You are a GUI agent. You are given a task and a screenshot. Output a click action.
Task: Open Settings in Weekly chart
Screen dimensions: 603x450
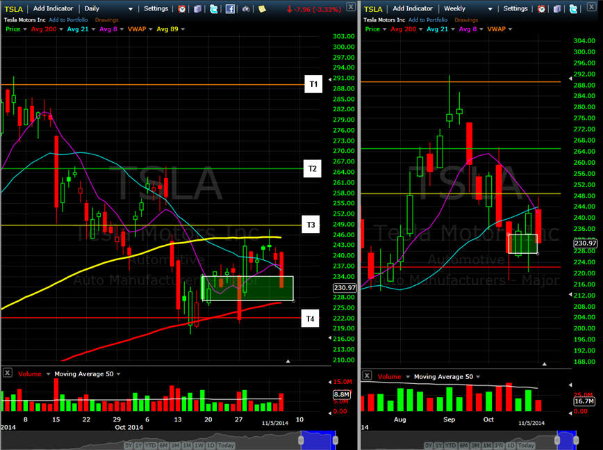click(515, 8)
